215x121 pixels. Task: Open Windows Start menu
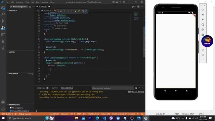click(3, 118)
